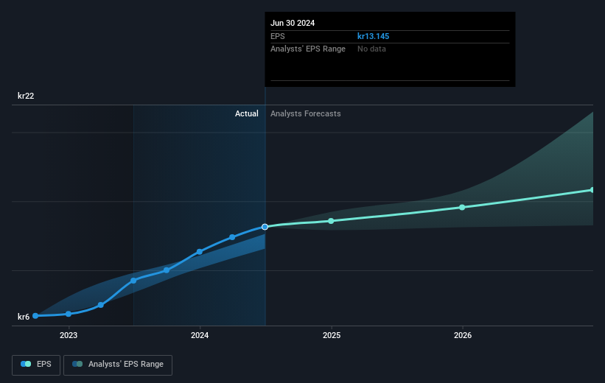
Task: Click the Analysts' EPS Range tooltip row label
Action: 308,49
